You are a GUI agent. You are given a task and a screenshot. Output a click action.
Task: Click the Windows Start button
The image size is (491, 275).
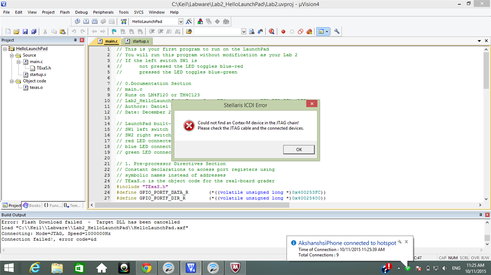tap(8, 268)
